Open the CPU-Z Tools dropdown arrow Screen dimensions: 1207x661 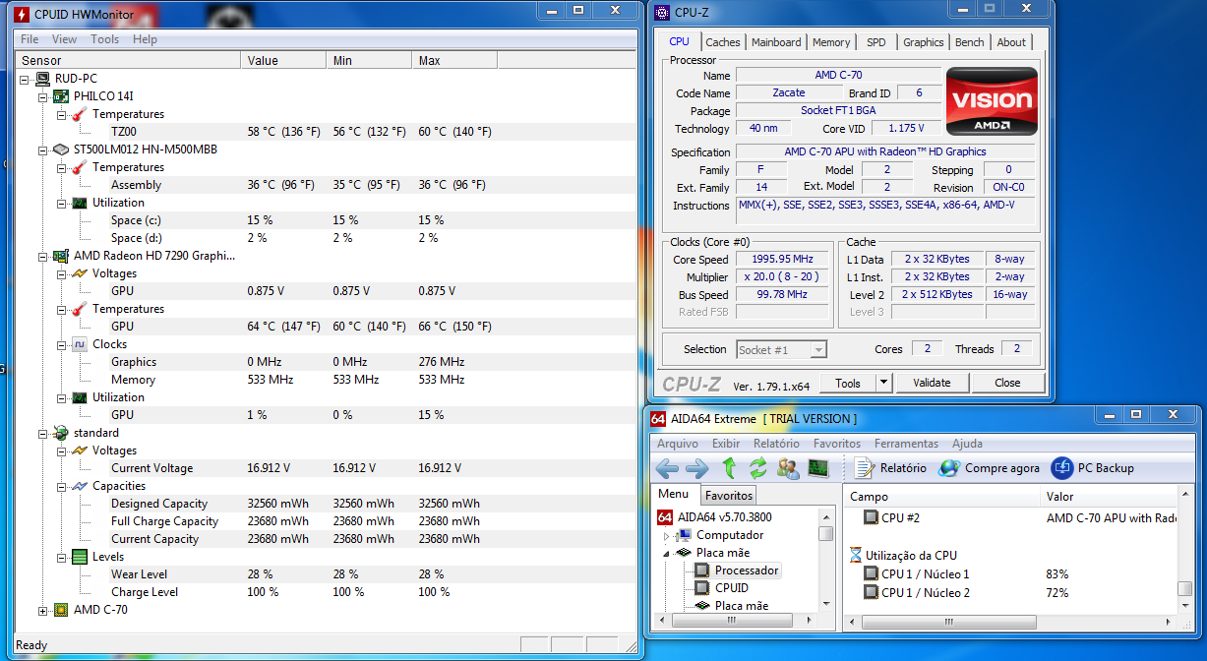coord(883,383)
